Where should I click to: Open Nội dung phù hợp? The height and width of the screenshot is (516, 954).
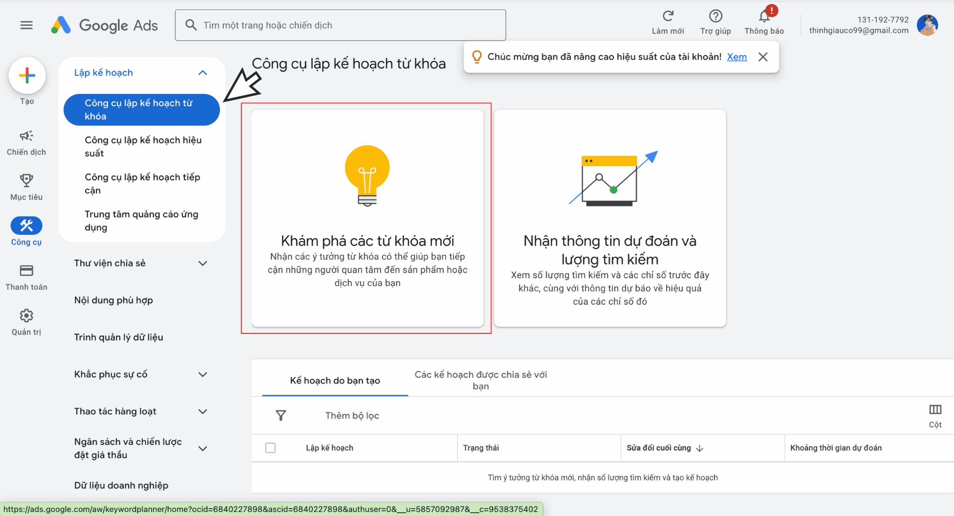pyautogui.click(x=114, y=301)
